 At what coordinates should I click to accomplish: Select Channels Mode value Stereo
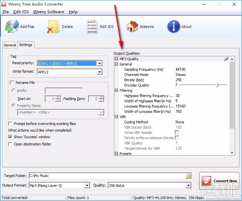[180, 75]
